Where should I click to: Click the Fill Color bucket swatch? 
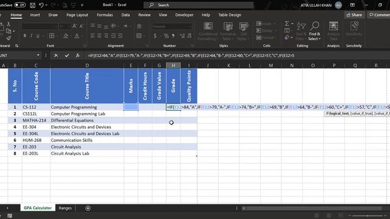point(66,36)
